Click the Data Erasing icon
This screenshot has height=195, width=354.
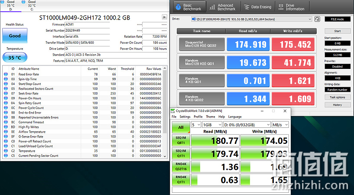[247, 7]
